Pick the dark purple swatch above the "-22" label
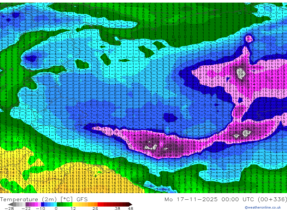The image size is (287, 210). tap(27, 204)
